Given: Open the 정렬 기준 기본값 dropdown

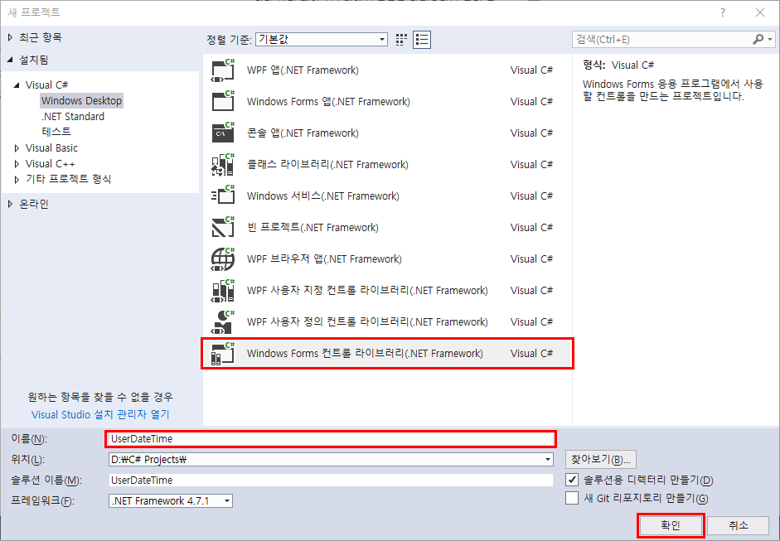Looking at the screenshot, I should point(322,39).
